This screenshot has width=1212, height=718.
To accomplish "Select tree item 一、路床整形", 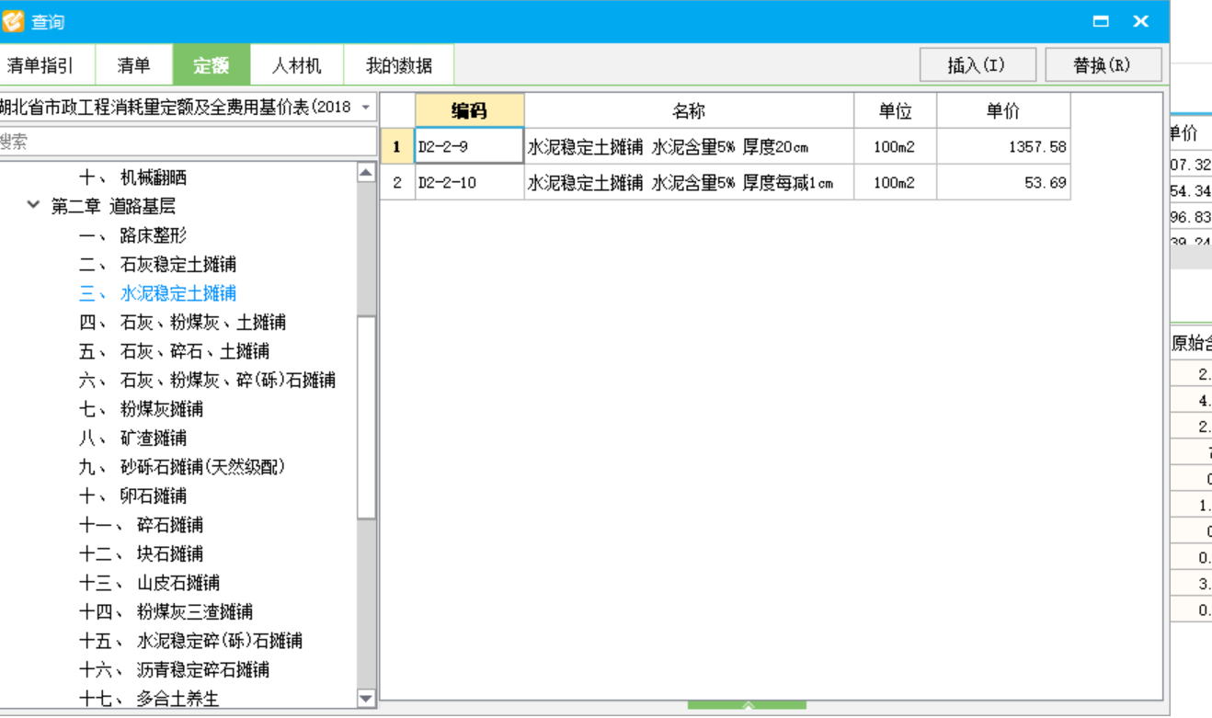I will 132,235.
